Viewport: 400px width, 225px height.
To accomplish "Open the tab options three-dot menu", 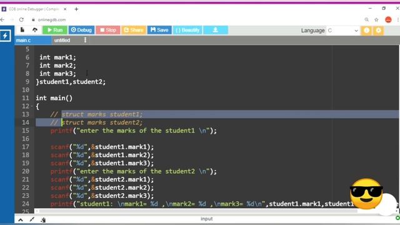I will (x=85, y=40).
